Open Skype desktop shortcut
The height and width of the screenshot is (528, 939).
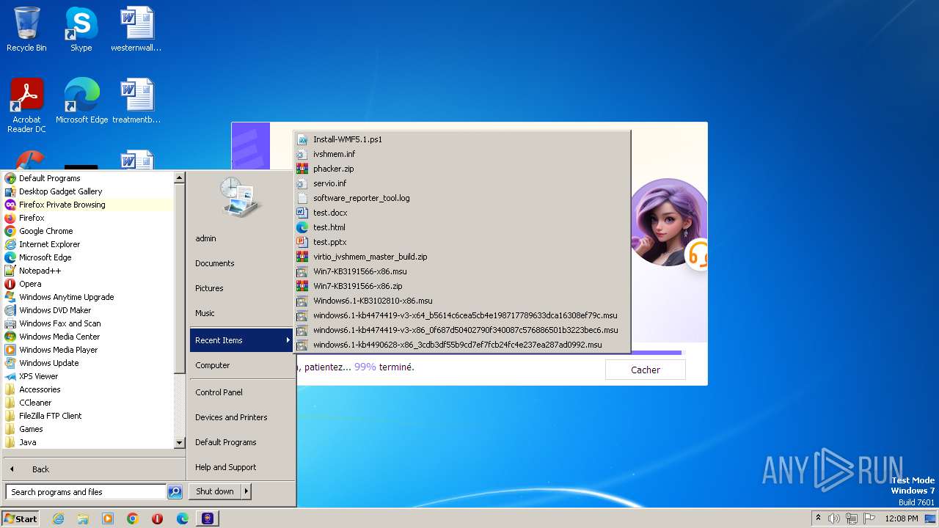pos(81,29)
